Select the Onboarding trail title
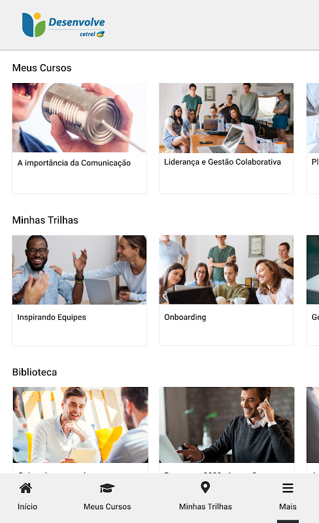 pos(185,317)
